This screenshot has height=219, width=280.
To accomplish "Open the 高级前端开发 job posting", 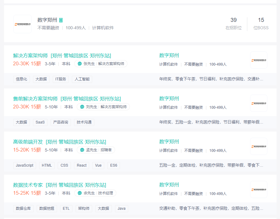I will tap(28, 142).
